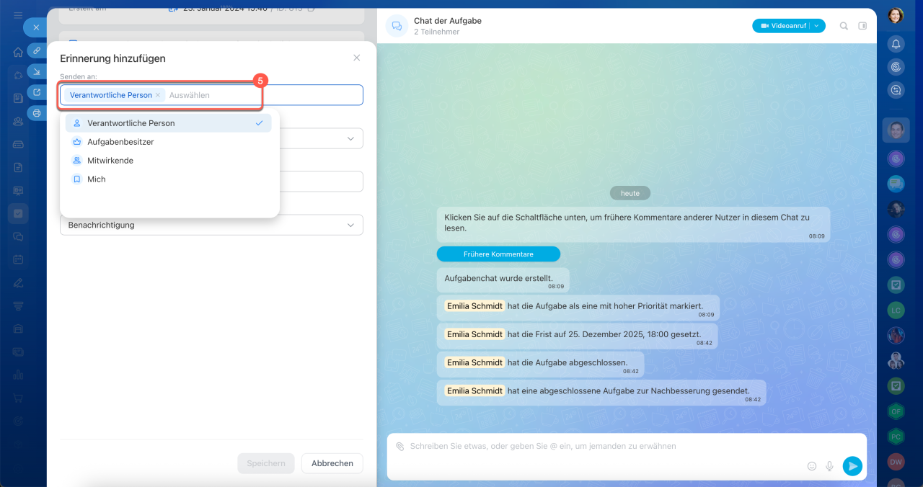Open the chat search icon in right bar

pyautogui.click(x=896, y=90)
